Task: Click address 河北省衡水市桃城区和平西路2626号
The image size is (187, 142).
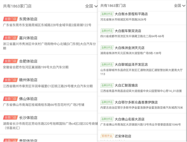Action: pyautogui.click(x=123, y=20)
